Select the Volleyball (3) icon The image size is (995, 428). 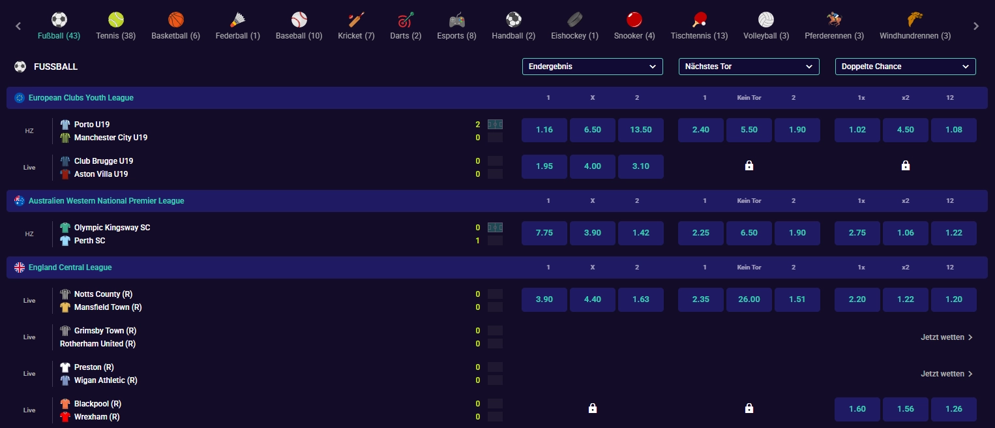click(766, 19)
